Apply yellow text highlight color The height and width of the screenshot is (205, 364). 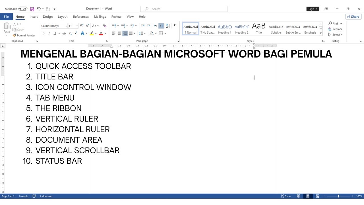92,33
